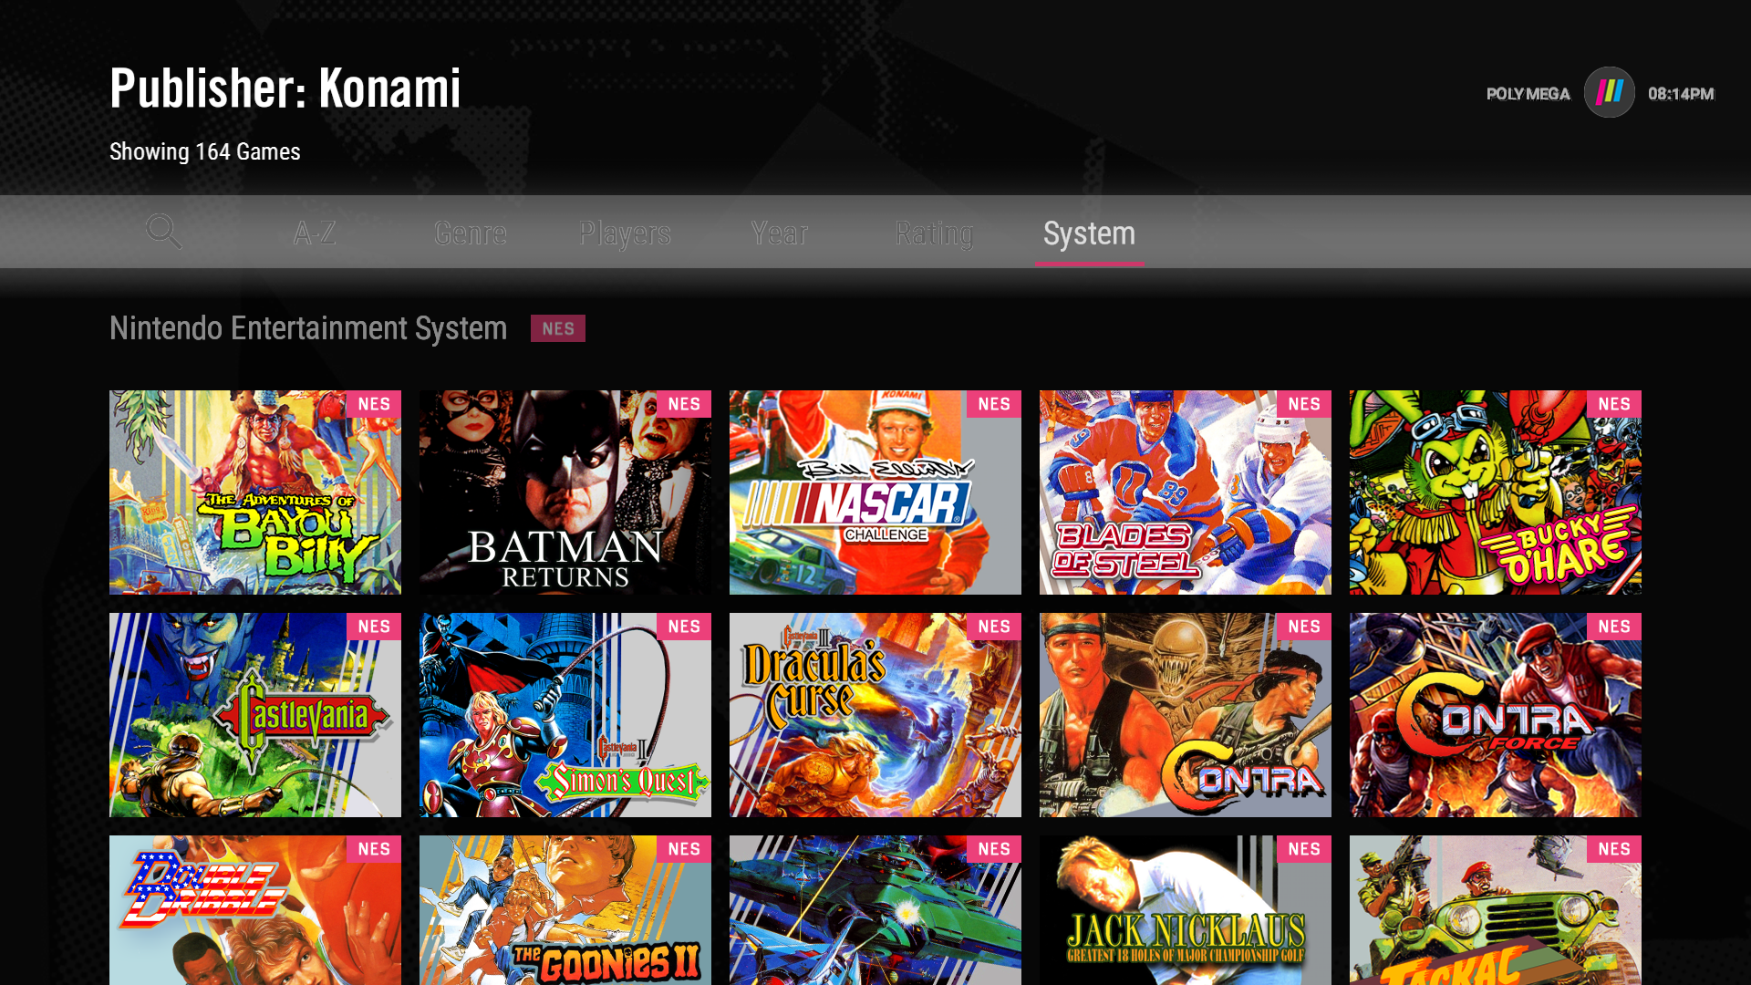Select the Double Dribble cover
Screen dimensions: 1751x985
tap(255, 910)
